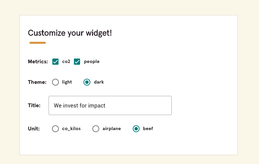
Task: Click the "Customize your widget!" heading
Action: pos(70,33)
